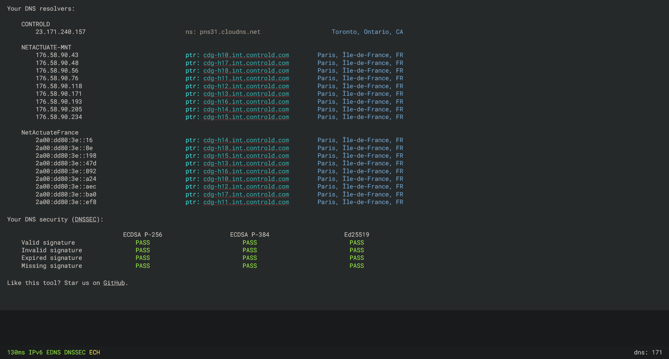The image size is (669, 359).
Task: Open cdg-h17 ptr link for 176.58.90.48
Action: (246, 63)
